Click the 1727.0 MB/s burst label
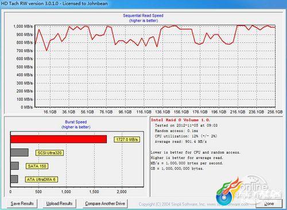Image resolution: width=287 pixels, height=210 pixels. pos(127,139)
